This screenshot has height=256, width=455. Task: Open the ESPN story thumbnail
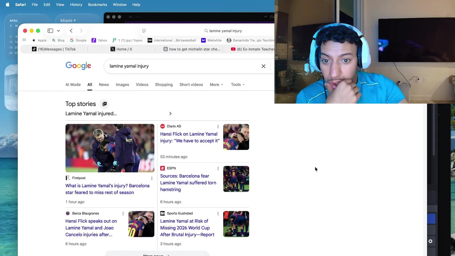point(236,179)
